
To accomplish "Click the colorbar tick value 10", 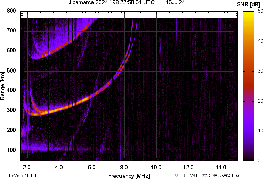I will coord(260,131).
